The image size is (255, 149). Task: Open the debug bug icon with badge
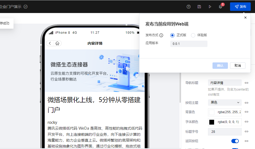[x=221, y=7]
